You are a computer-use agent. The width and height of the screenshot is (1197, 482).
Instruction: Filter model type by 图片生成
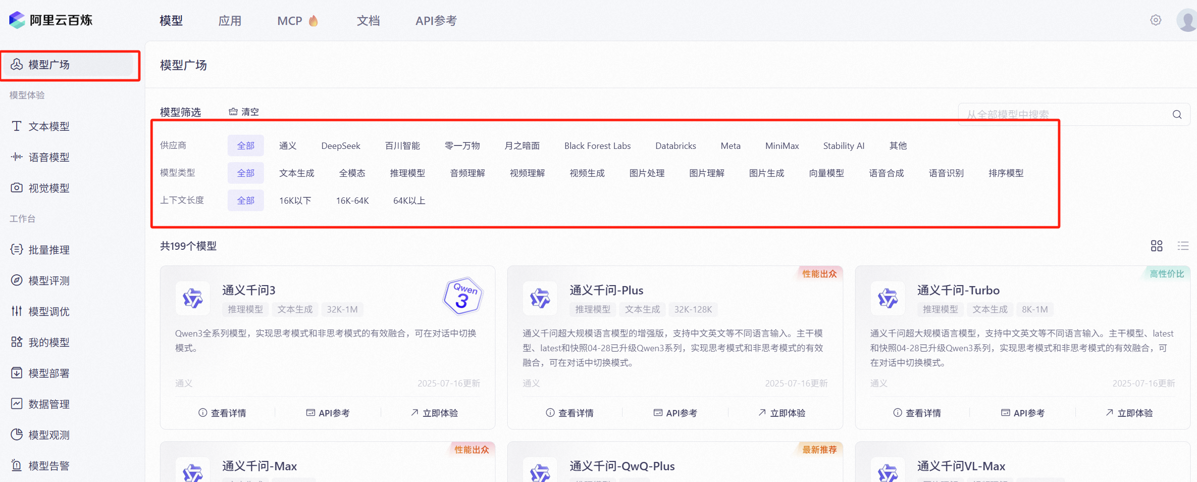pyautogui.click(x=767, y=173)
